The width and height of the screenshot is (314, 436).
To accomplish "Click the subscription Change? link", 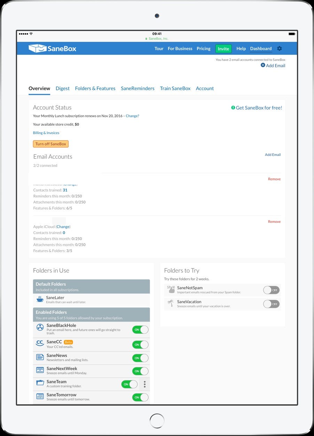I will tap(132, 116).
